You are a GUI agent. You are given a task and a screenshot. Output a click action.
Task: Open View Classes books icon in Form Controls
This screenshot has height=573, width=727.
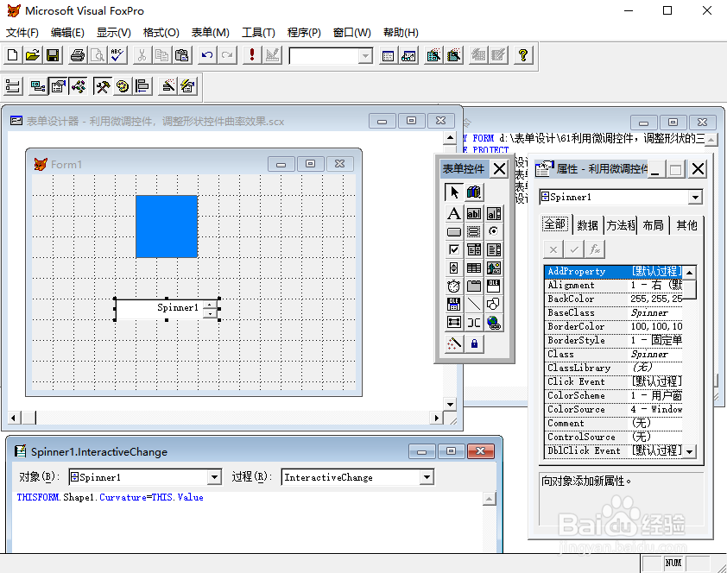click(x=474, y=192)
